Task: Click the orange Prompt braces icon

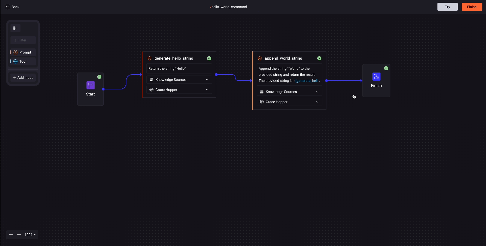Action: coord(16,52)
